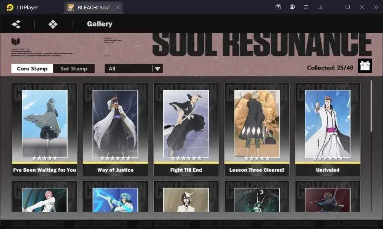Minimize the LDPlayer window

334,7
